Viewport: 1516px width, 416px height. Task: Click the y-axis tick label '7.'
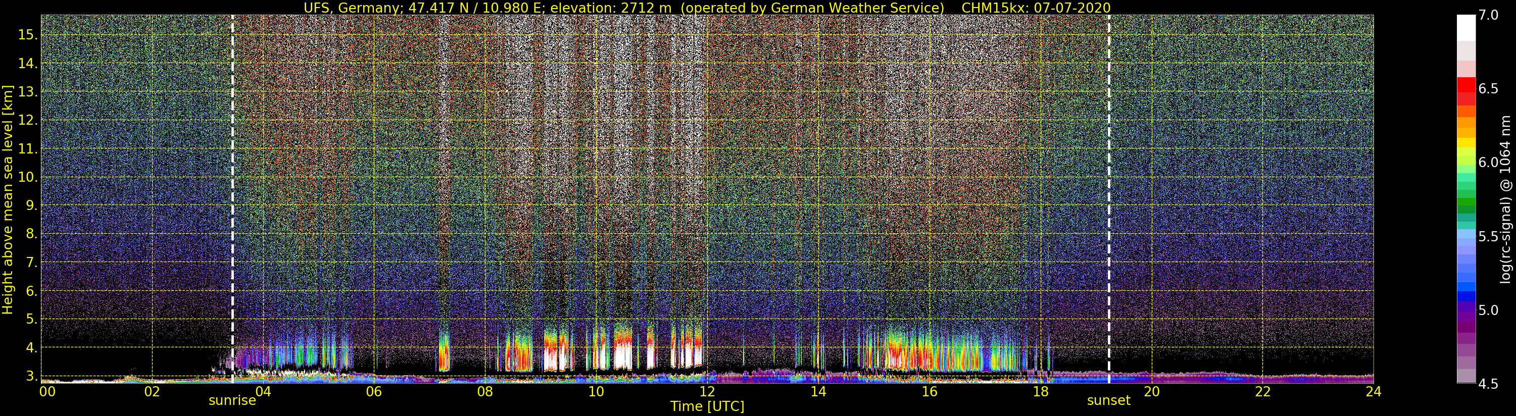(x=32, y=262)
